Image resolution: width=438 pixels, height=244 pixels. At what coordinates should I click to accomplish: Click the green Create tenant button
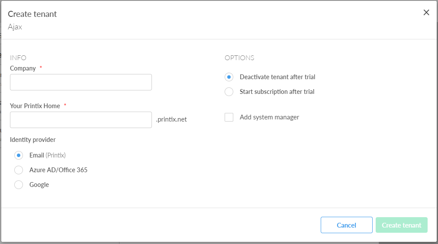pyautogui.click(x=401, y=225)
